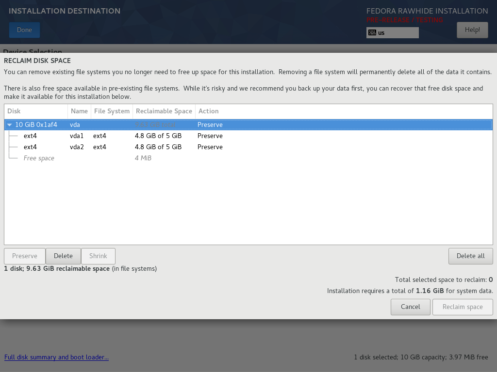The height and width of the screenshot is (372, 497).
Task: Click the keyboard layout icon next to us
Action: tap(372, 32)
